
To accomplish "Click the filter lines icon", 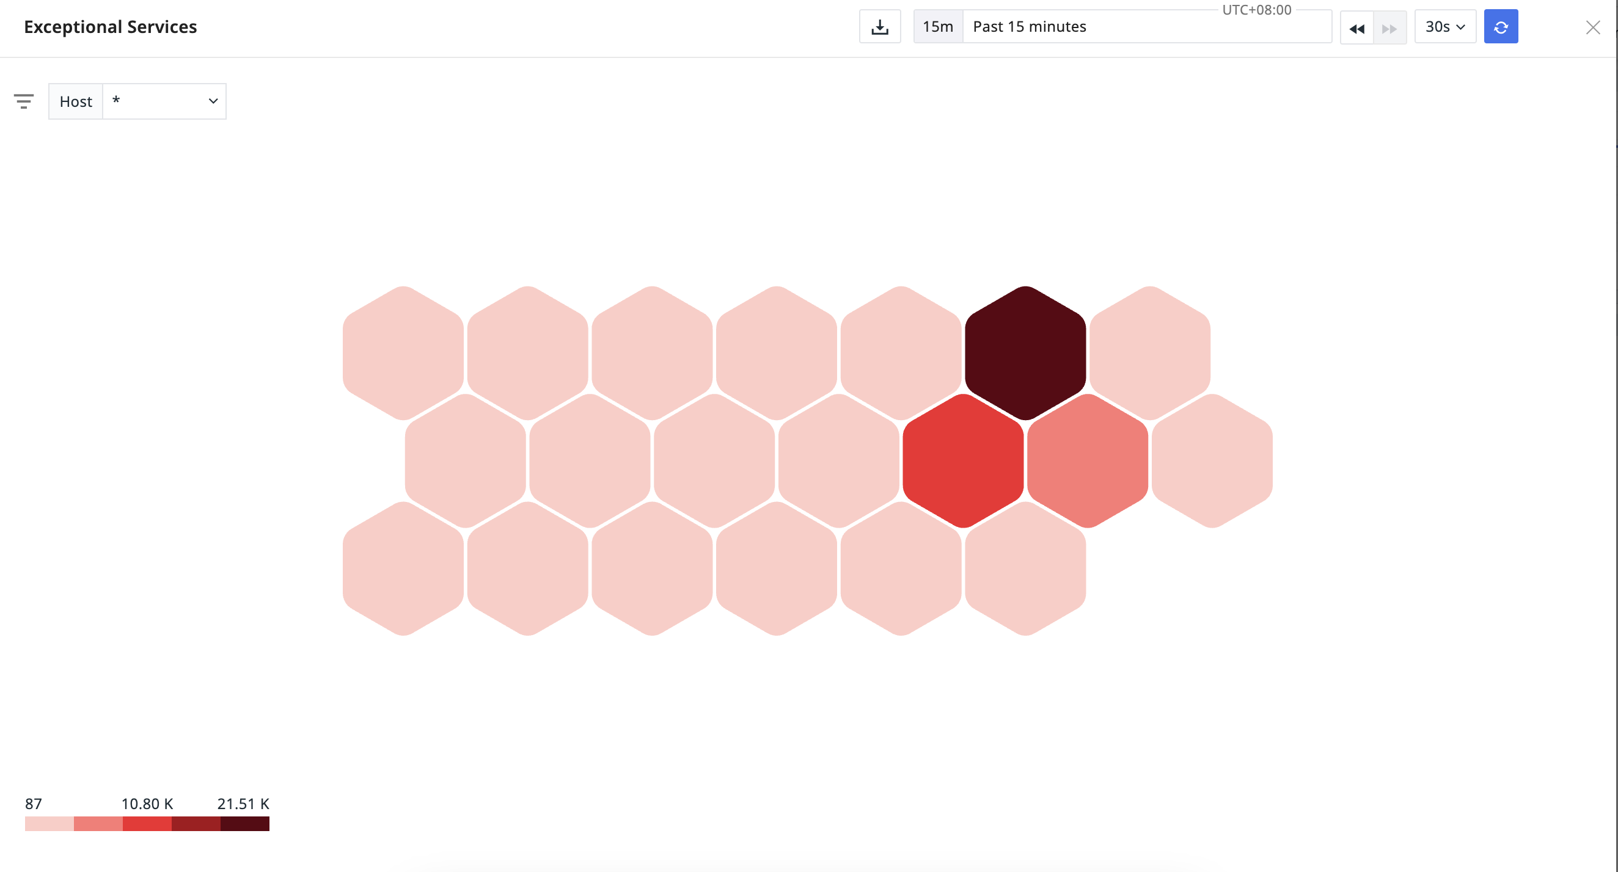I will (x=24, y=101).
